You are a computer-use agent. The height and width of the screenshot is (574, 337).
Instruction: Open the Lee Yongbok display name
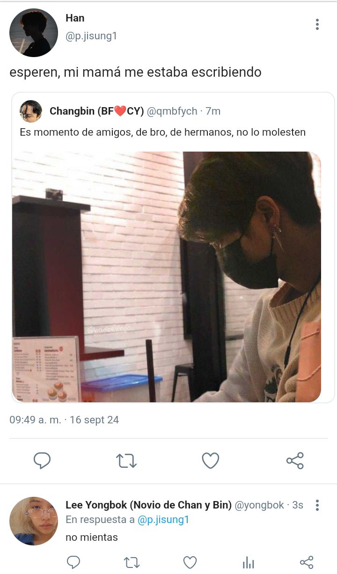click(149, 505)
